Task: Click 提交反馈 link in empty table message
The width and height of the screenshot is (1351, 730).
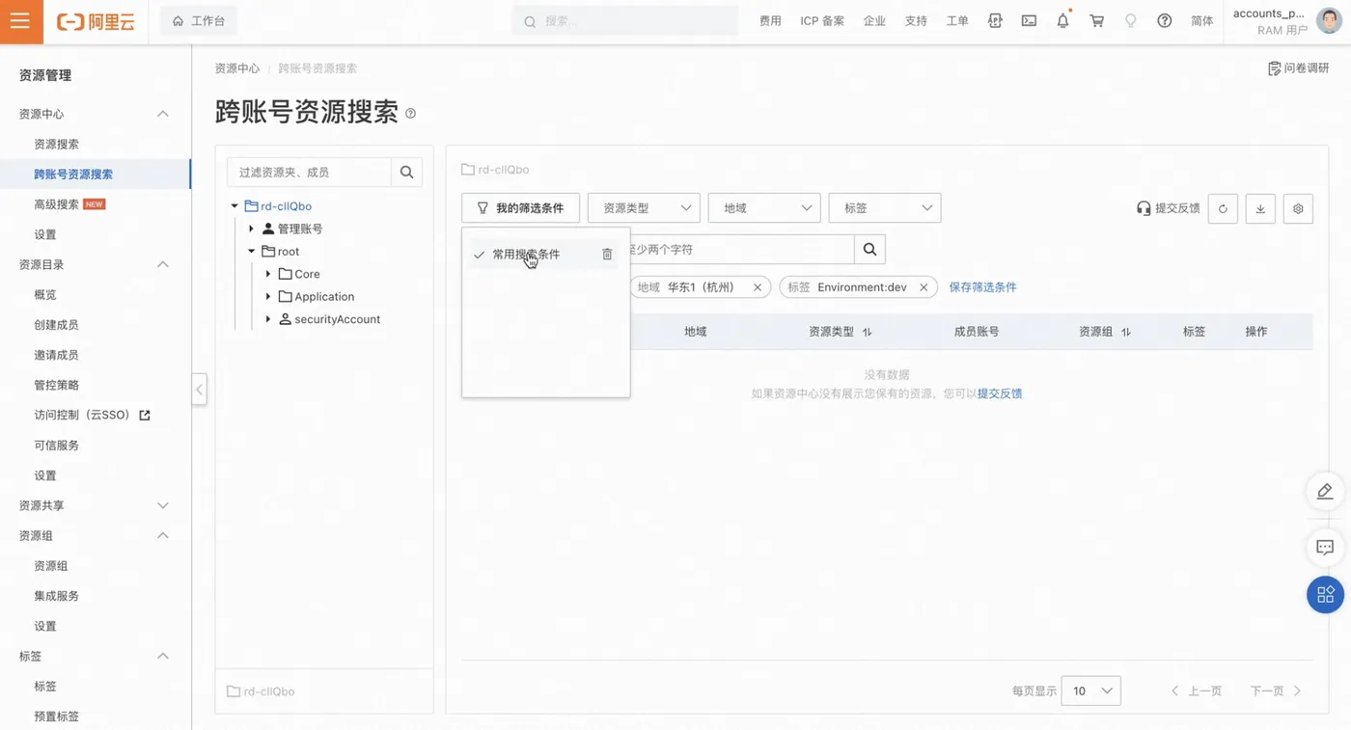Action: pos(1000,393)
